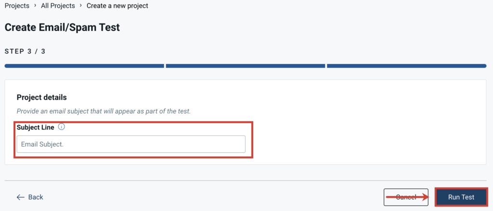Focus the Email Subject input field
493x211 pixels.
(x=130, y=144)
